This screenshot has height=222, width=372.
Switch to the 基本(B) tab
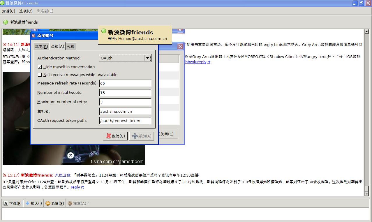pos(41,47)
